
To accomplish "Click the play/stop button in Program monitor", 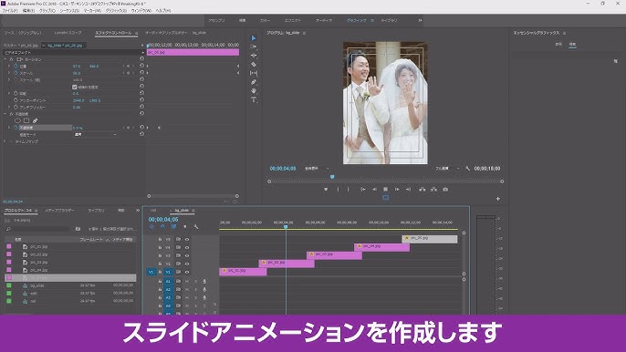I will pyautogui.click(x=385, y=189).
